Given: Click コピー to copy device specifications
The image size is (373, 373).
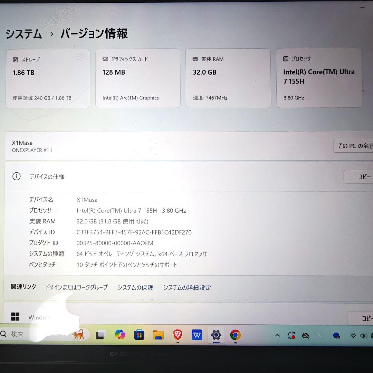Looking at the screenshot, I should pyautogui.click(x=363, y=176).
